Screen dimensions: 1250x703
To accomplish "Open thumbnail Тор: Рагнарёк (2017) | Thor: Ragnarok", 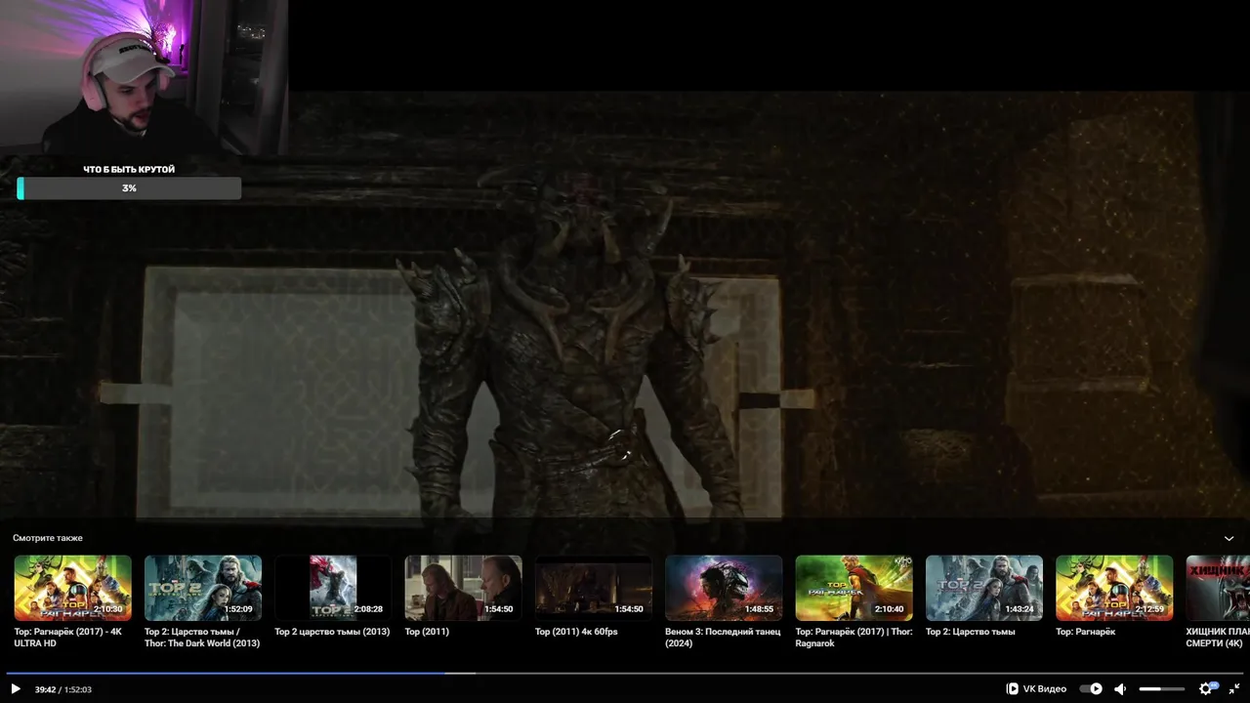I will click(x=854, y=588).
